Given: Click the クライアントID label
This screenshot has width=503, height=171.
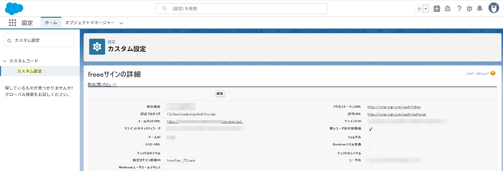Looking at the screenshot, I should [353, 121].
